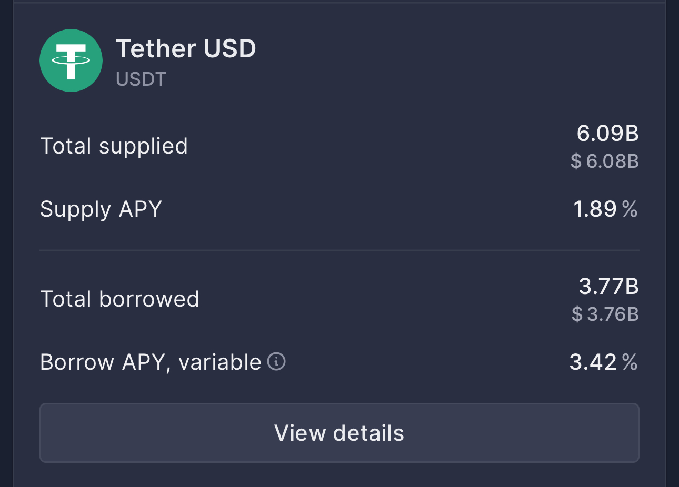Click the Total borrowed label
Viewport: 679px width, 487px height.
coord(119,299)
